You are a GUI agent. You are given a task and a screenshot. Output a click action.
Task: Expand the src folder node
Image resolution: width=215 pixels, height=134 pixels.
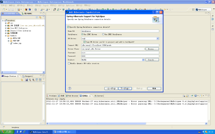6,23
